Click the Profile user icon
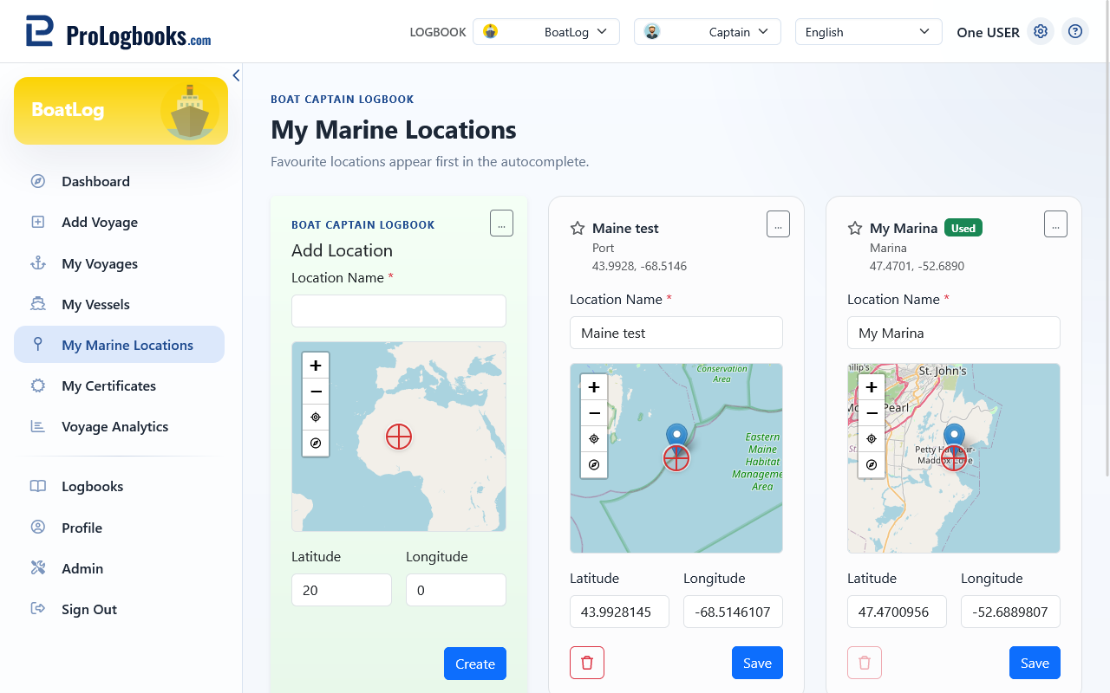Viewport: 1110px width, 693px height. tap(38, 528)
